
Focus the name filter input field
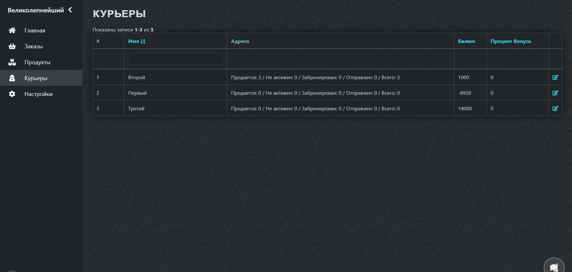click(175, 59)
